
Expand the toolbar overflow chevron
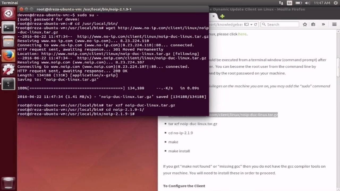pos(323,24)
